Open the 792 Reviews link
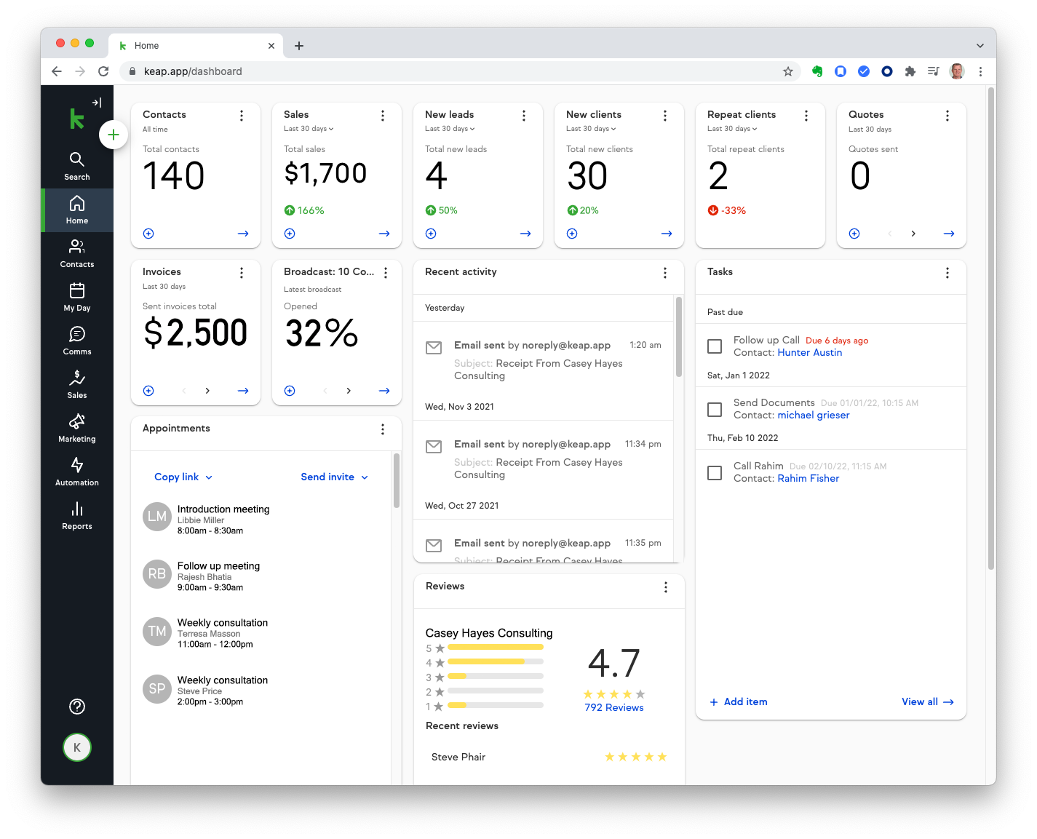Viewport: 1037px width, 839px height. click(x=614, y=708)
